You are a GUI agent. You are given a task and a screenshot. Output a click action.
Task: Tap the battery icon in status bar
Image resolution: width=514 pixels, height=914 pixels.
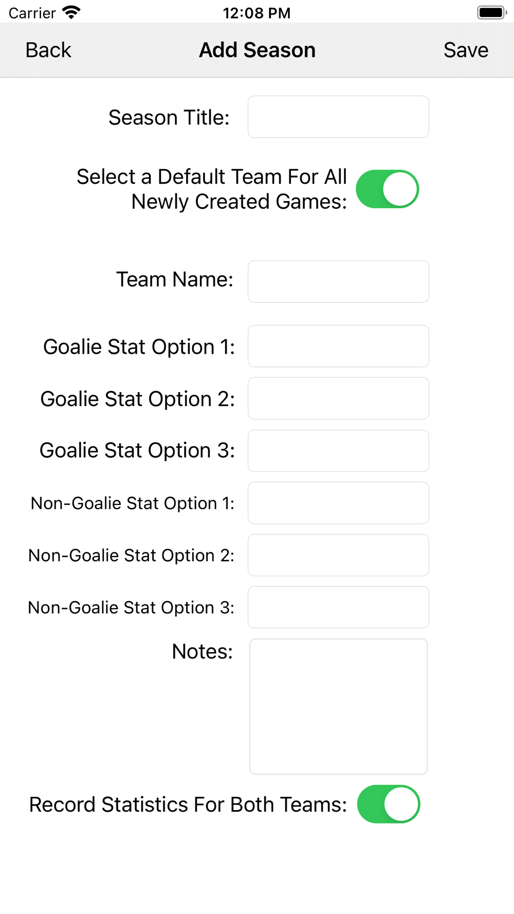pos(491,12)
